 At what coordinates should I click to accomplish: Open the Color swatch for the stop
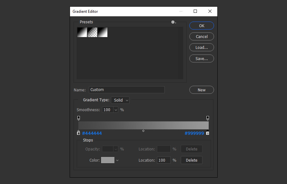[108, 160]
